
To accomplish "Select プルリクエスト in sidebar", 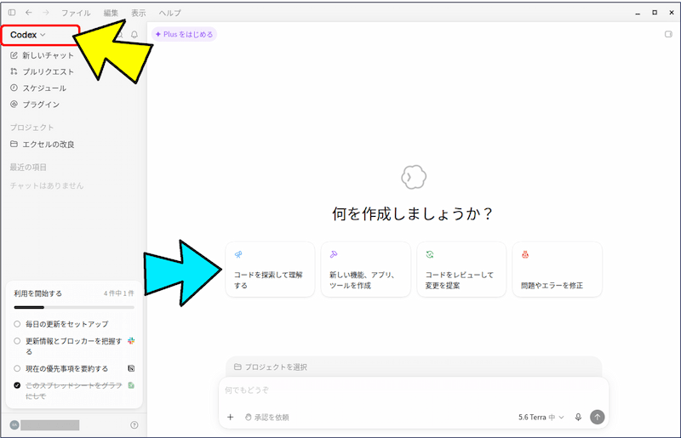I will (49, 71).
